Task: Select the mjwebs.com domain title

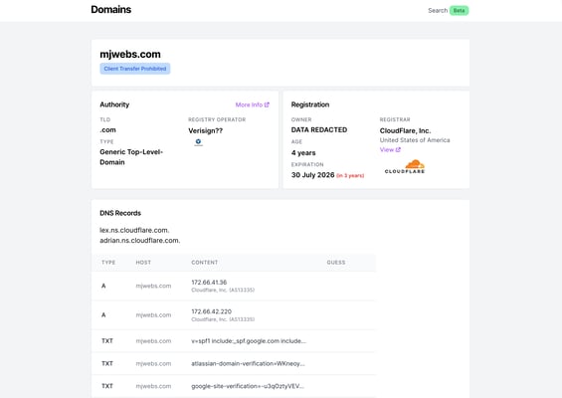Action: pyautogui.click(x=130, y=54)
